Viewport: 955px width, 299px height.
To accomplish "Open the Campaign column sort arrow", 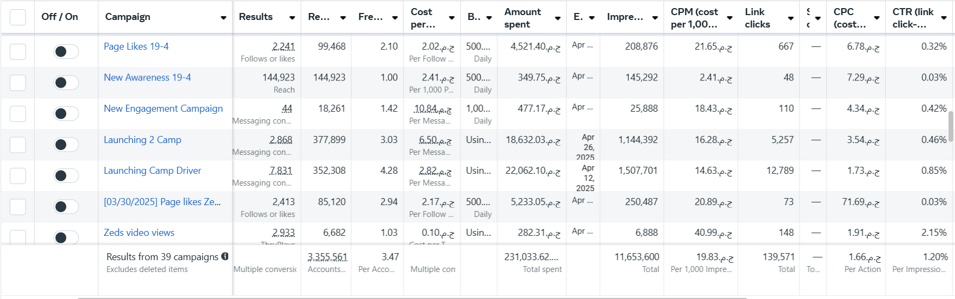I will (223, 18).
